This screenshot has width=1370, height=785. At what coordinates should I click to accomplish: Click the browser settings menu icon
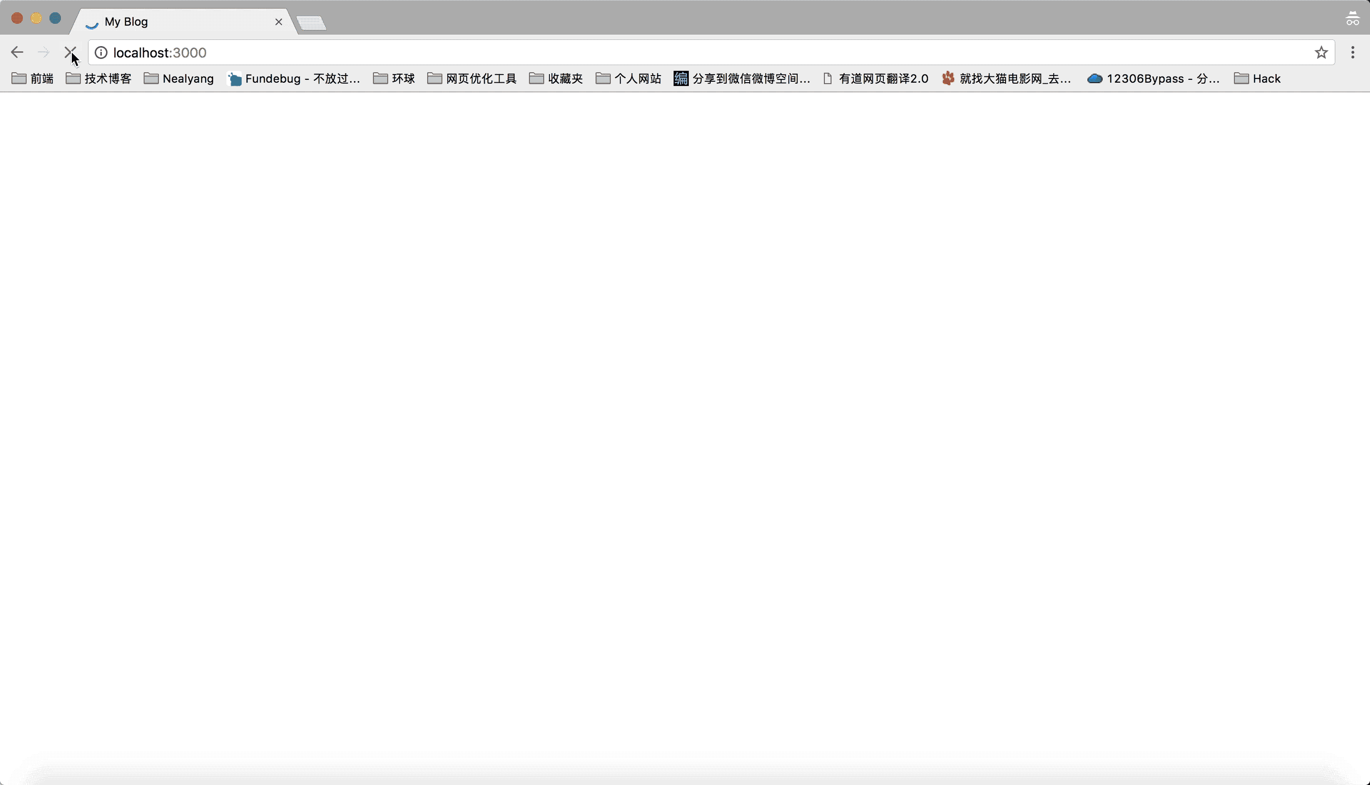point(1352,53)
